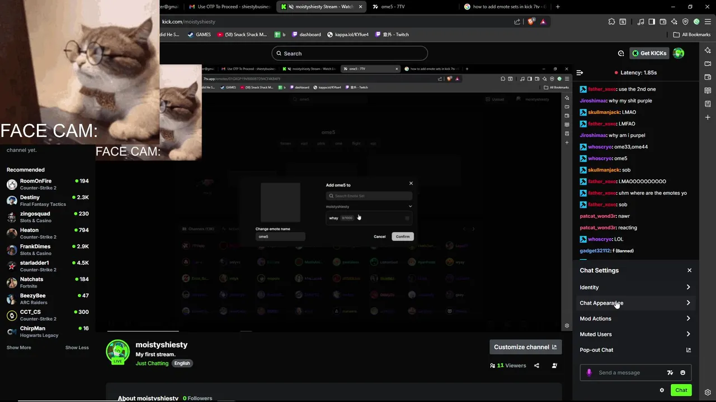The height and width of the screenshot is (402, 716).
Task: Open Pop-out Chat external-link icon
Action: point(689,350)
